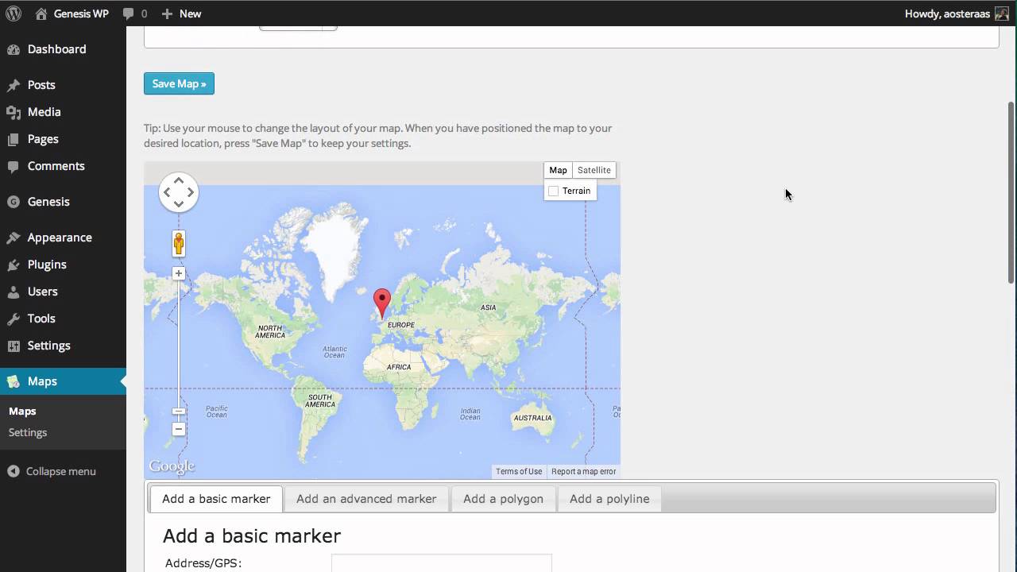The height and width of the screenshot is (572, 1017).
Task: Switch map to Satellite view
Action: coord(594,170)
